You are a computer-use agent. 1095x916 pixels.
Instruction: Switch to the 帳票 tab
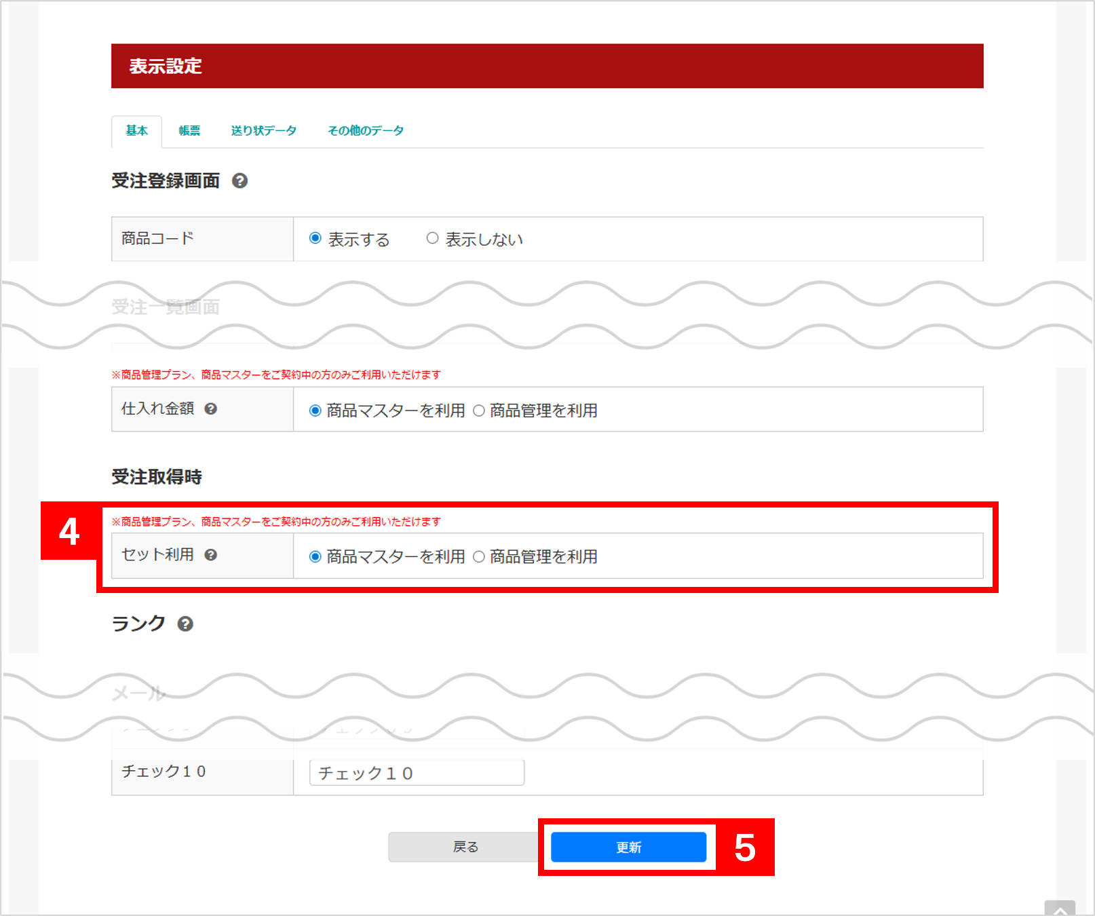point(189,131)
